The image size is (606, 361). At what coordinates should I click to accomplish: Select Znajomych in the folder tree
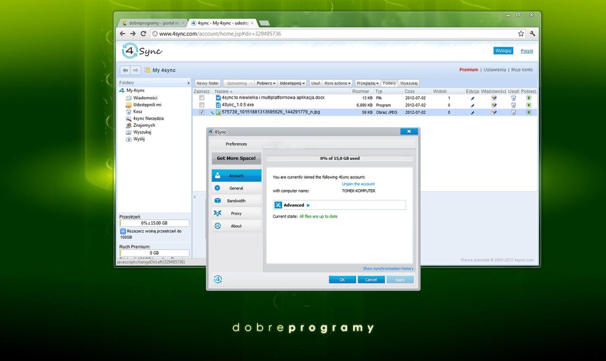click(x=144, y=125)
